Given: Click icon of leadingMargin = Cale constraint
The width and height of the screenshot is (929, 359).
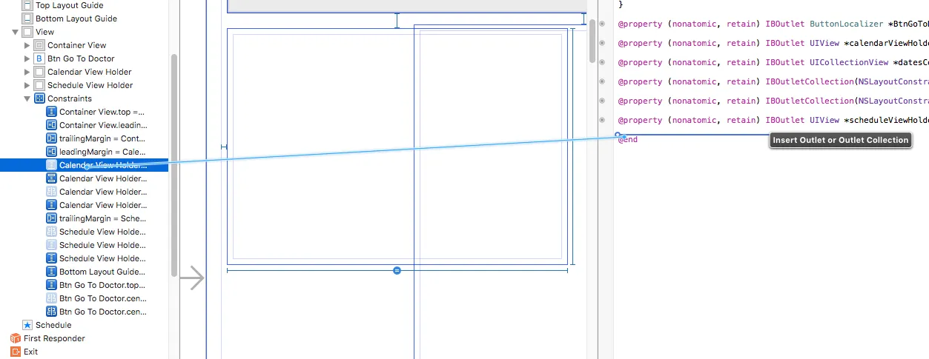Looking at the screenshot, I should click(x=52, y=152).
